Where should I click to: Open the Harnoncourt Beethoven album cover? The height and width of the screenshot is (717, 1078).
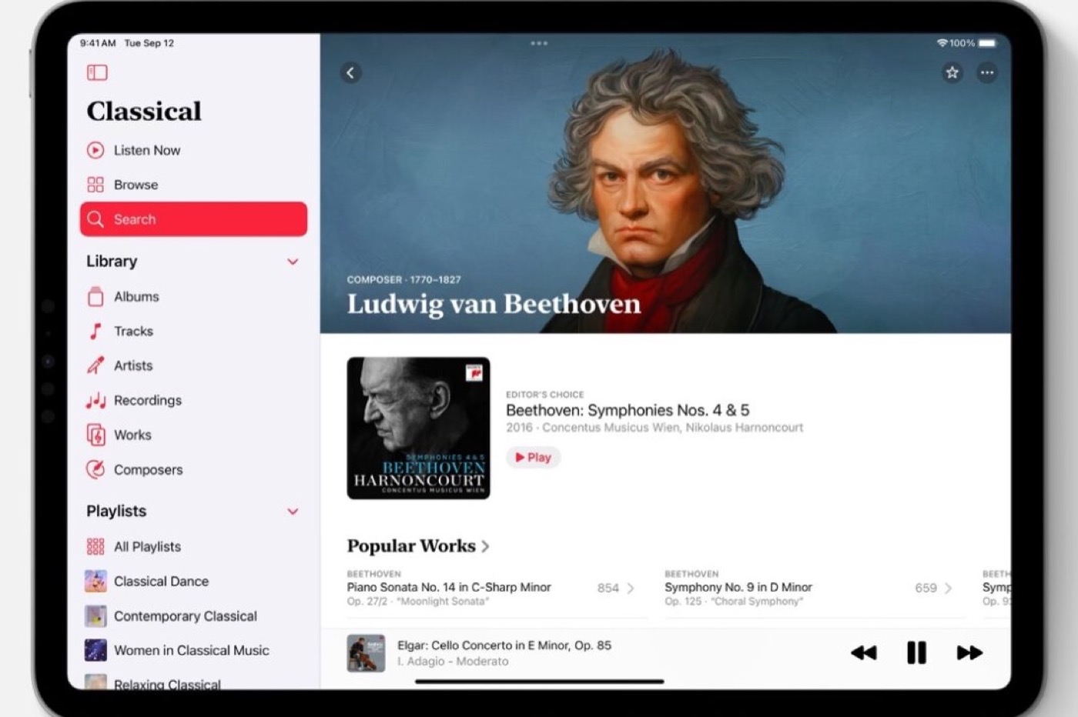click(x=418, y=428)
